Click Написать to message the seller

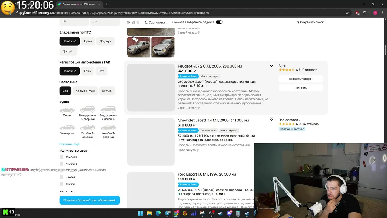(301, 88)
